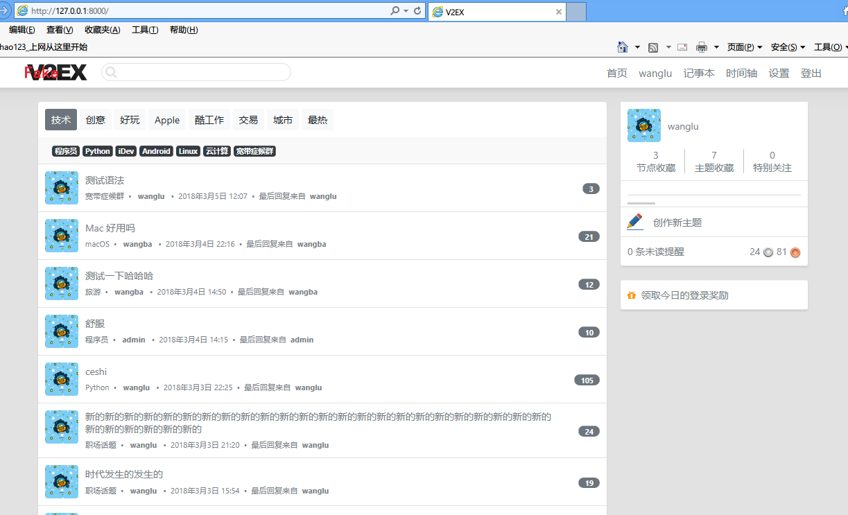848x515 pixels.
Task: Click the avatar beside the 测试语法 topic
Action: coord(62,188)
